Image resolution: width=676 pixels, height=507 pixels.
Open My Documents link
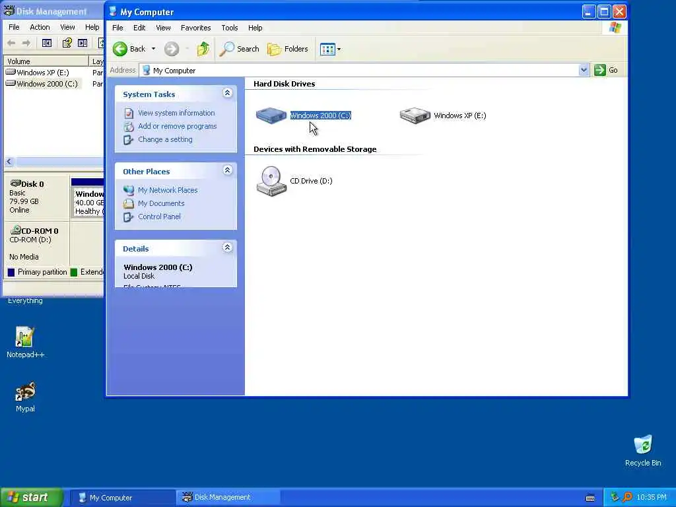(161, 203)
